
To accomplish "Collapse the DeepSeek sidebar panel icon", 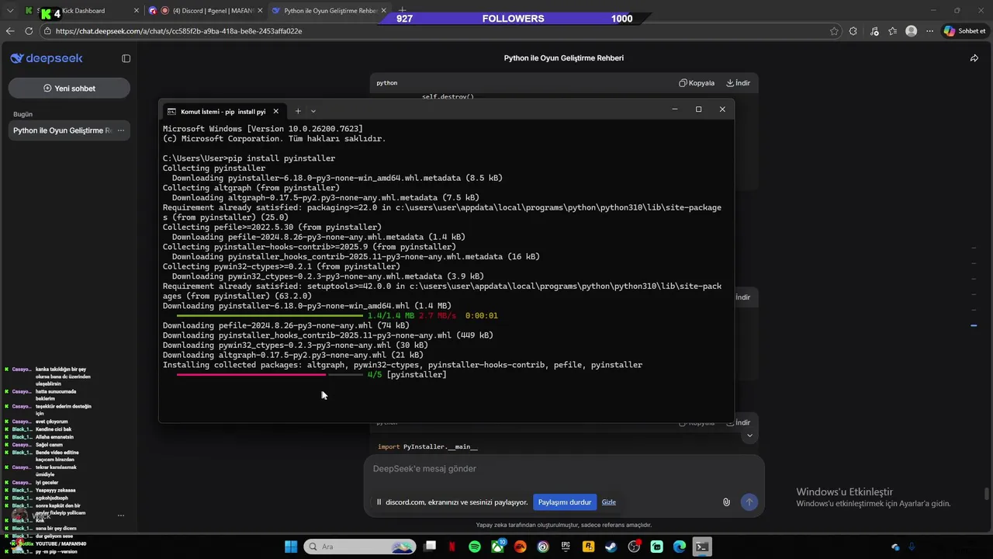I will [126, 58].
